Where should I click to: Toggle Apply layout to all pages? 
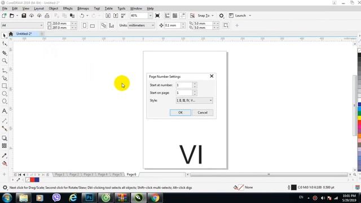(x=104, y=25)
